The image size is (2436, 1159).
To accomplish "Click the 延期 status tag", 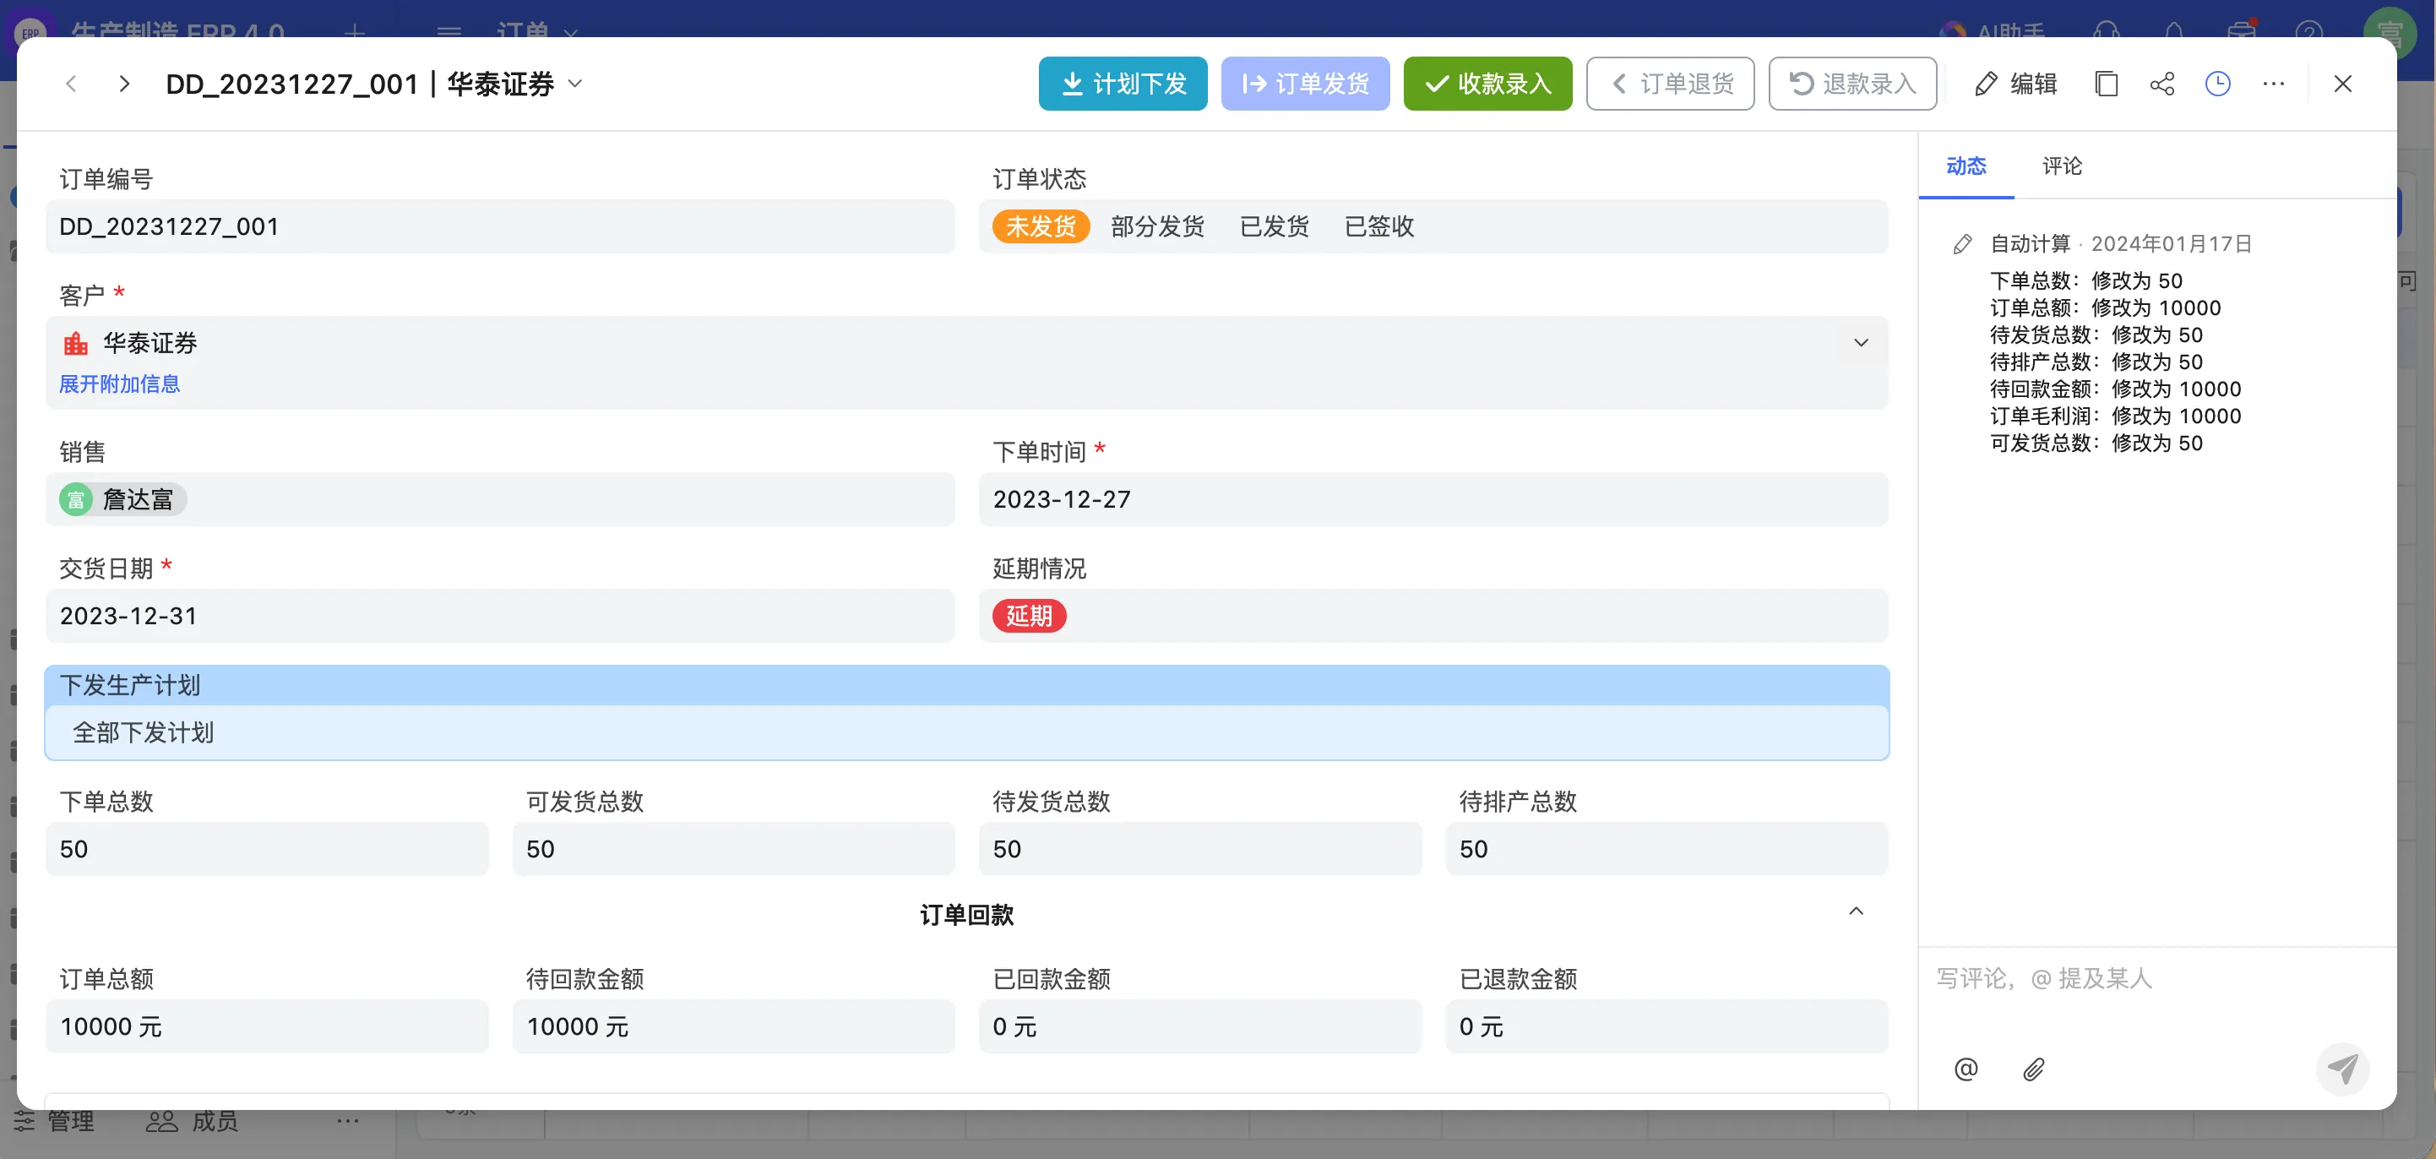I will [1029, 616].
